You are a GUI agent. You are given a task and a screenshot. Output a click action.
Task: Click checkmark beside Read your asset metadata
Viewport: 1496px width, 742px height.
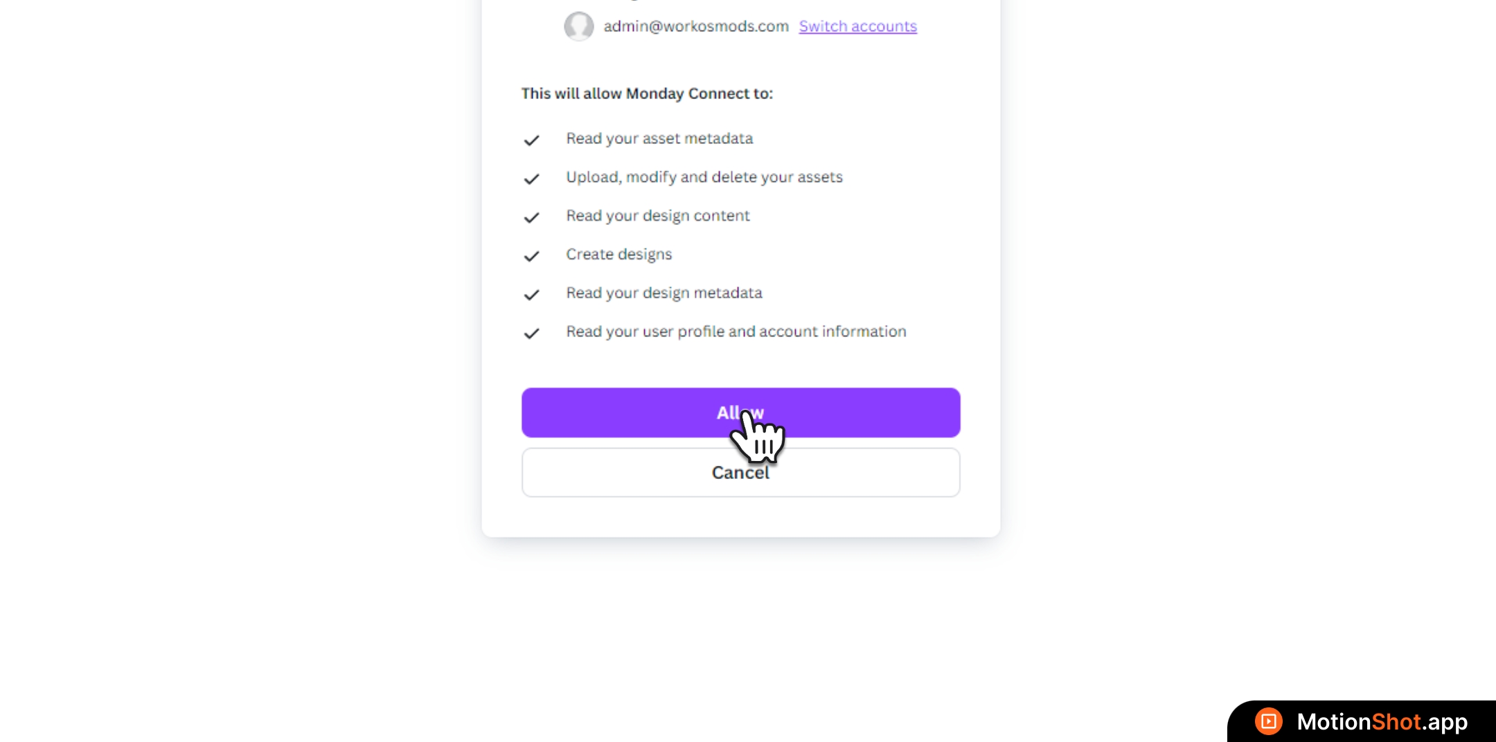pos(531,141)
